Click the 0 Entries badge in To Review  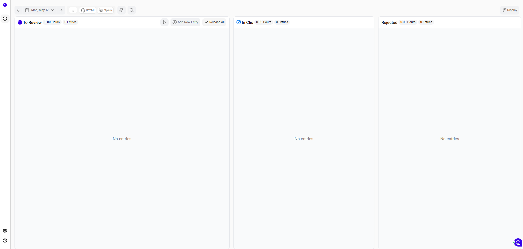(x=71, y=22)
